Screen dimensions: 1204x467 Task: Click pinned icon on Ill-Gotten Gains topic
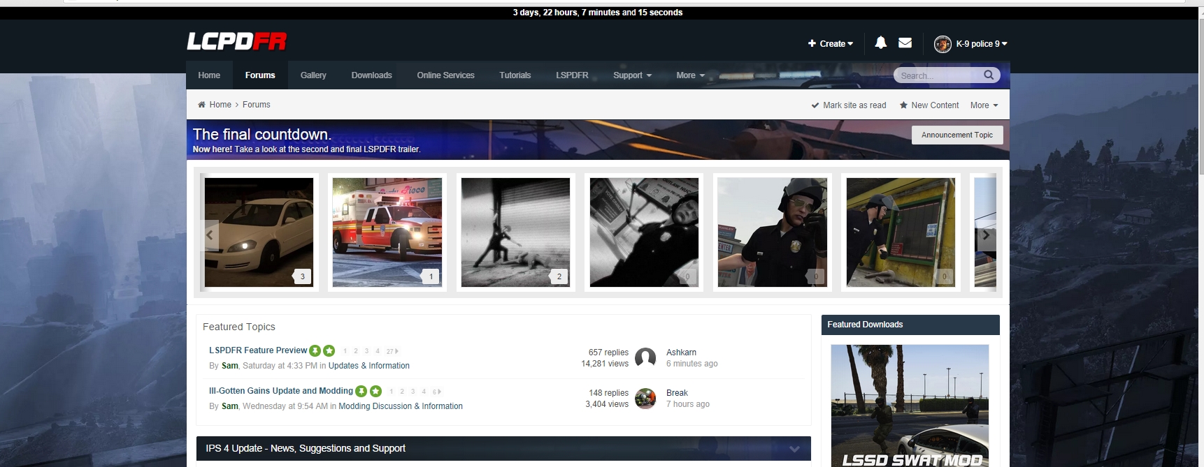click(361, 391)
